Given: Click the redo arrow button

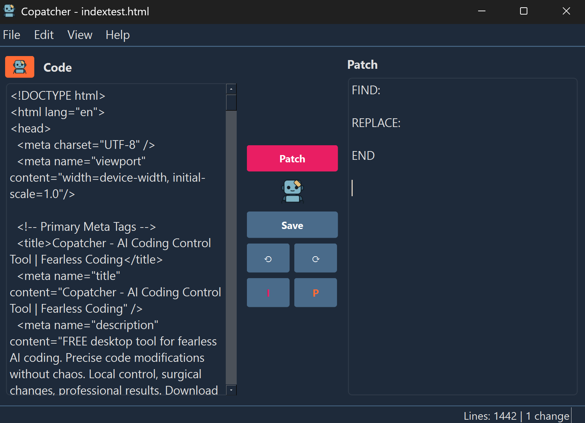Looking at the screenshot, I should coord(315,258).
